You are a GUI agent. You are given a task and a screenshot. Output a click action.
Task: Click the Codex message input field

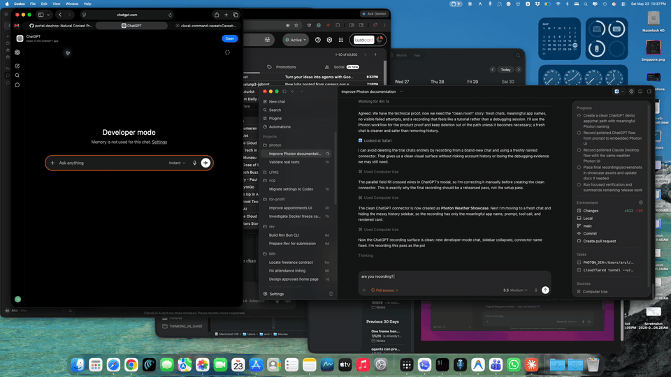click(x=454, y=276)
